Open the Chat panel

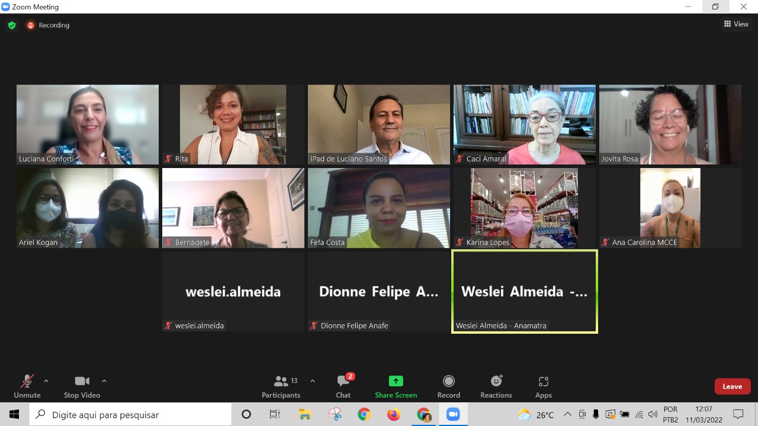(x=343, y=386)
